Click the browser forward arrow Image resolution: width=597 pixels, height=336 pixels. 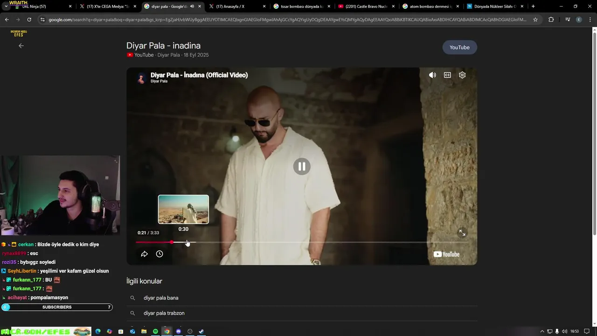(18, 20)
